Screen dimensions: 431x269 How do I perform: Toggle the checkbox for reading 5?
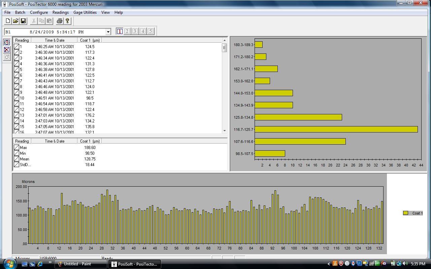click(16, 70)
